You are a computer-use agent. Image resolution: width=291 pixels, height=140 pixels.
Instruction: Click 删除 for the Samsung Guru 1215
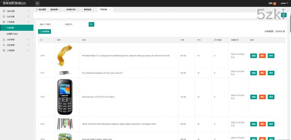tap(262, 97)
